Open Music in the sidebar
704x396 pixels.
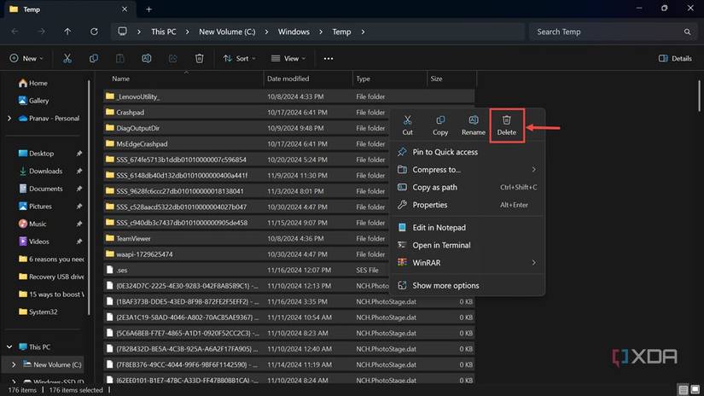pyautogui.click(x=32, y=224)
